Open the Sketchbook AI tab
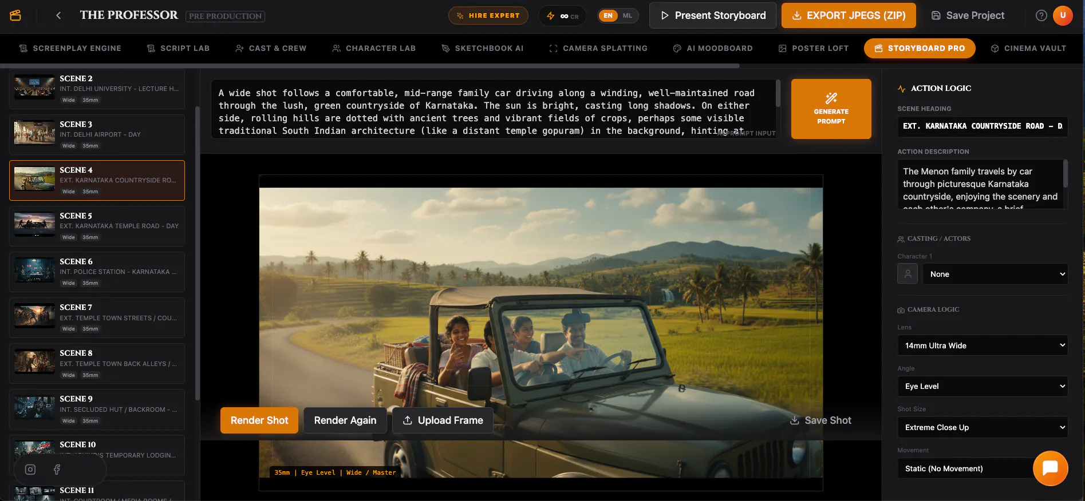 click(x=483, y=49)
